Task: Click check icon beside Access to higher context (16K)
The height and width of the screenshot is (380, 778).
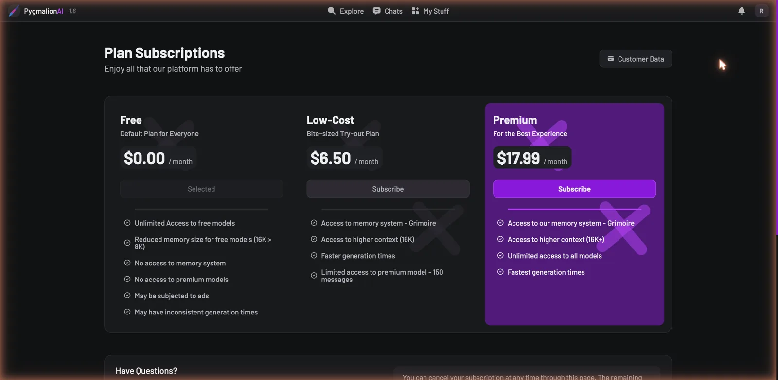Action: click(314, 239)
